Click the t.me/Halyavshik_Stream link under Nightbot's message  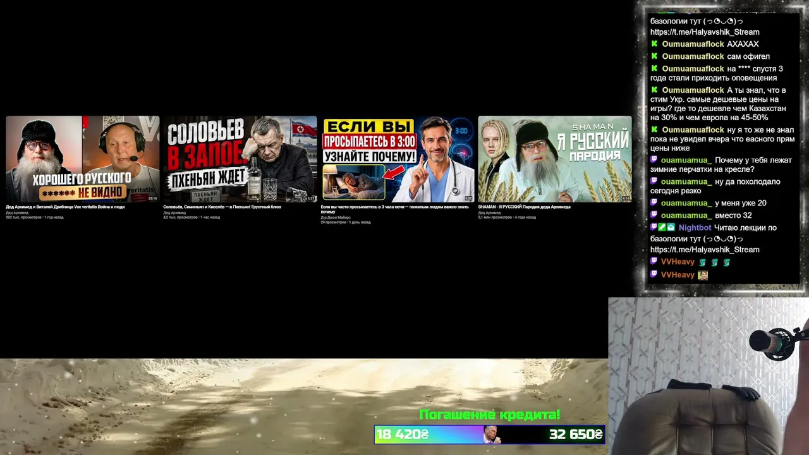point(705,250)
